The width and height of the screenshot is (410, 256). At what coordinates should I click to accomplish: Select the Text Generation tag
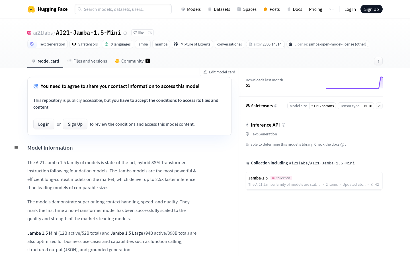[48, 44]
